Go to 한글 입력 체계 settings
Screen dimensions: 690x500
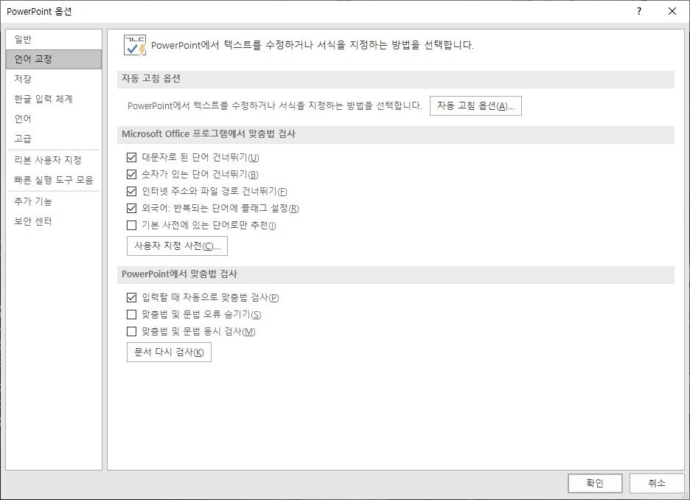54,99
